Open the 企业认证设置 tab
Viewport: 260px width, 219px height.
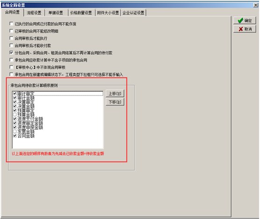click(x=133, y=13)
